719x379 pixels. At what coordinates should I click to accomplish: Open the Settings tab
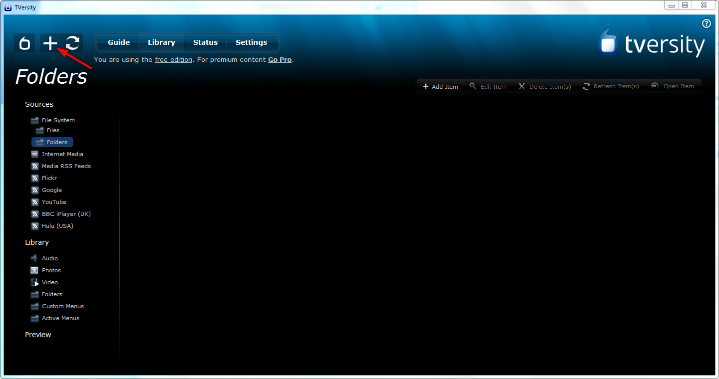[x=251, y=42]
